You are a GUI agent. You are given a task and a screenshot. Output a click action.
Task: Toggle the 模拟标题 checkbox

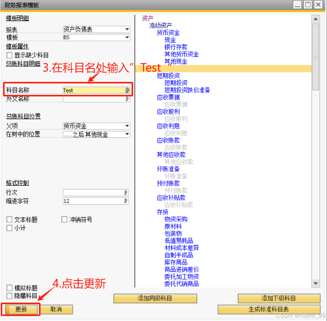point(10,288)
